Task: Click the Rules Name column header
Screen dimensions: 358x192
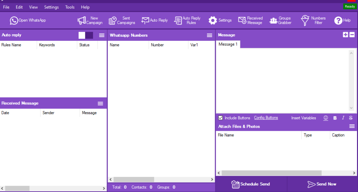Action: click(18, 45)
